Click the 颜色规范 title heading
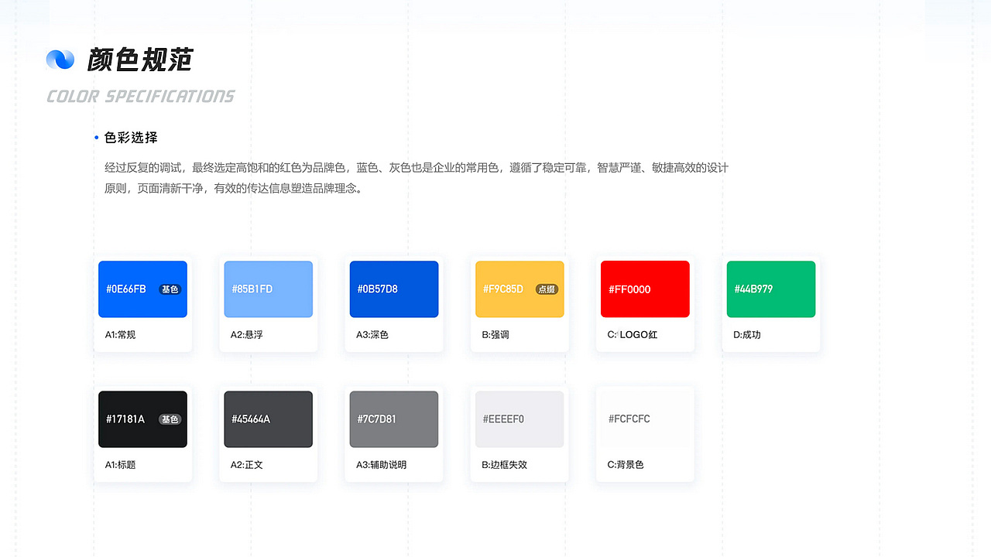The image size is (991, 557). click(x=141, y=60)
